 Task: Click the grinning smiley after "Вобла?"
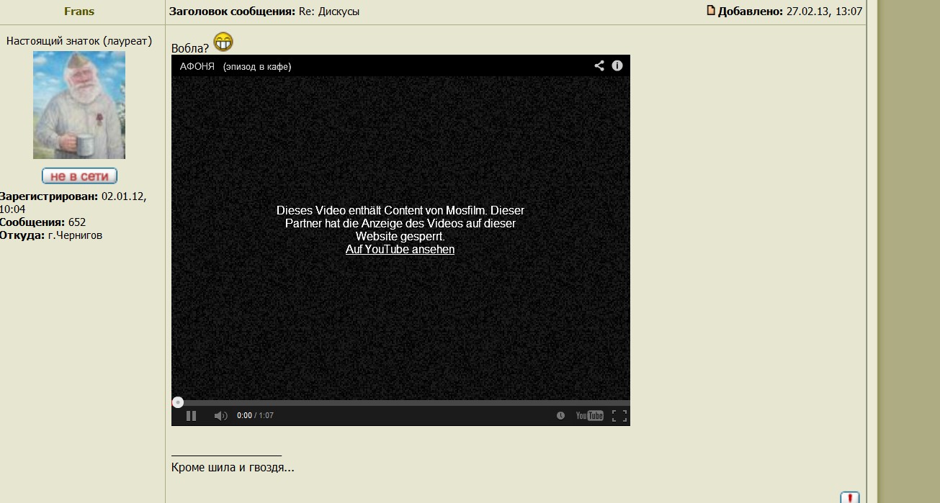coord(223,42)
